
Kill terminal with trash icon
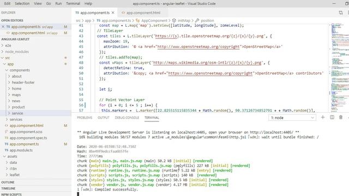tap(340, 118)
